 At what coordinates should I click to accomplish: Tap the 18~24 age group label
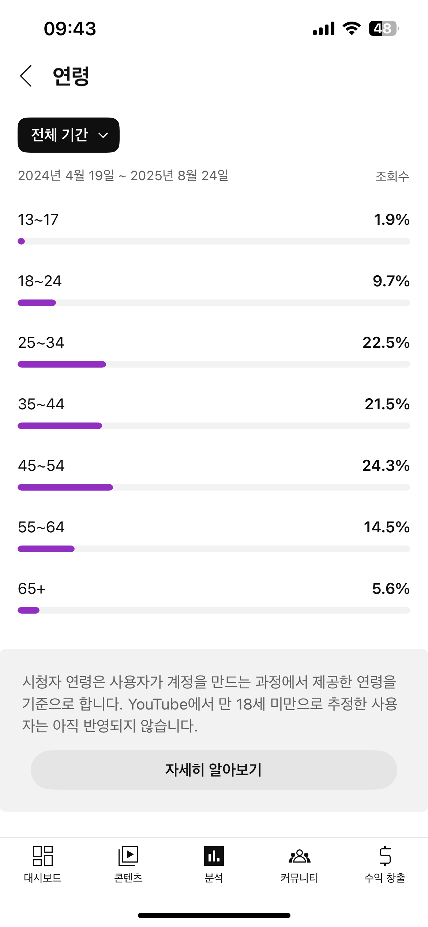[40, 281]
